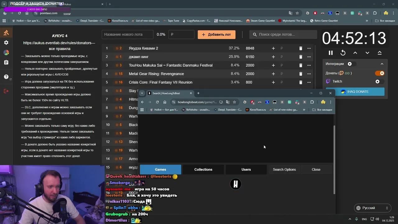398x224 pixels.
Task: Enable the Twitch integration switch
Action: click(380, 82)
